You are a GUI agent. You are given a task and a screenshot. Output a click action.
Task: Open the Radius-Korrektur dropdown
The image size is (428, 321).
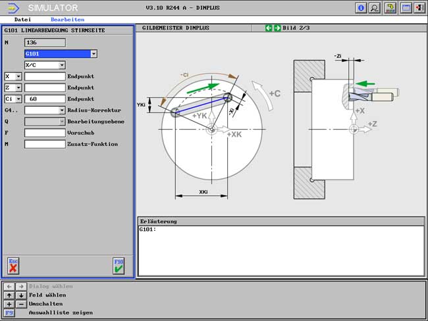coord(62,110)
